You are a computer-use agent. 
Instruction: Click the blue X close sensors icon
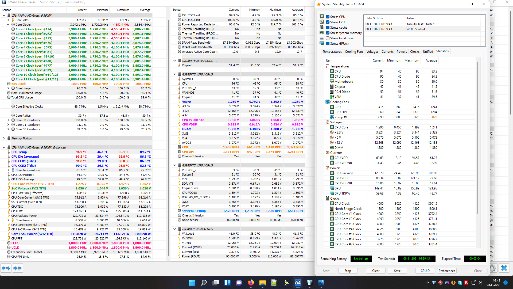(x=504, y=268)
